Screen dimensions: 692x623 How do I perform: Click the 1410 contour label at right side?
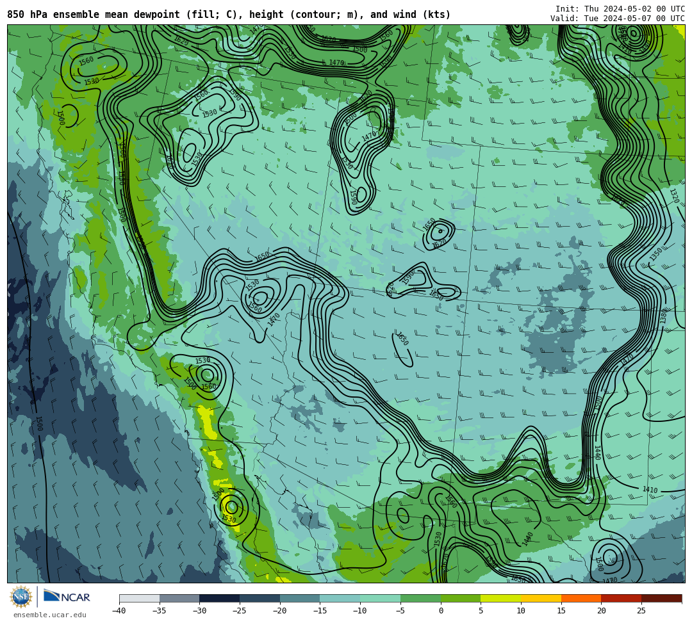coord(650,489)
